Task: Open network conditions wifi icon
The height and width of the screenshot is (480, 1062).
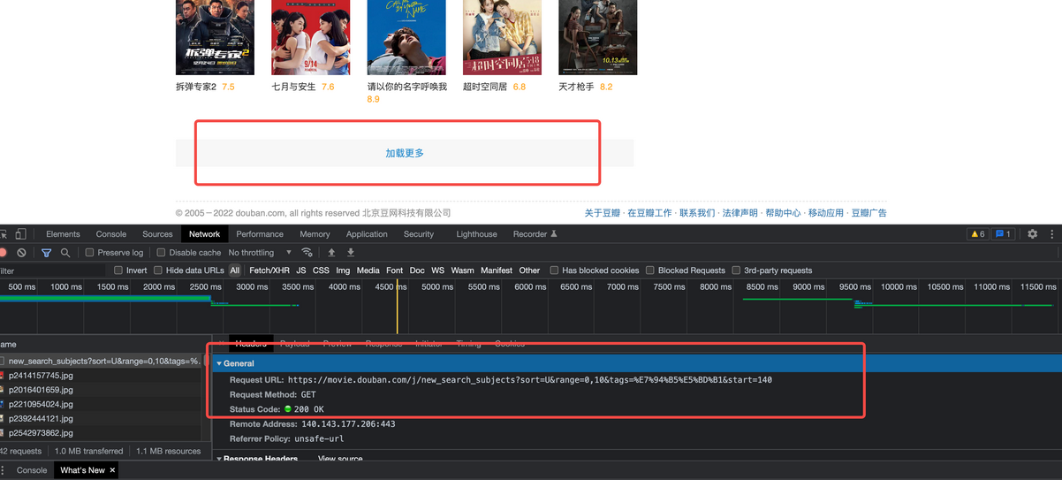Action: pos(307,253)
